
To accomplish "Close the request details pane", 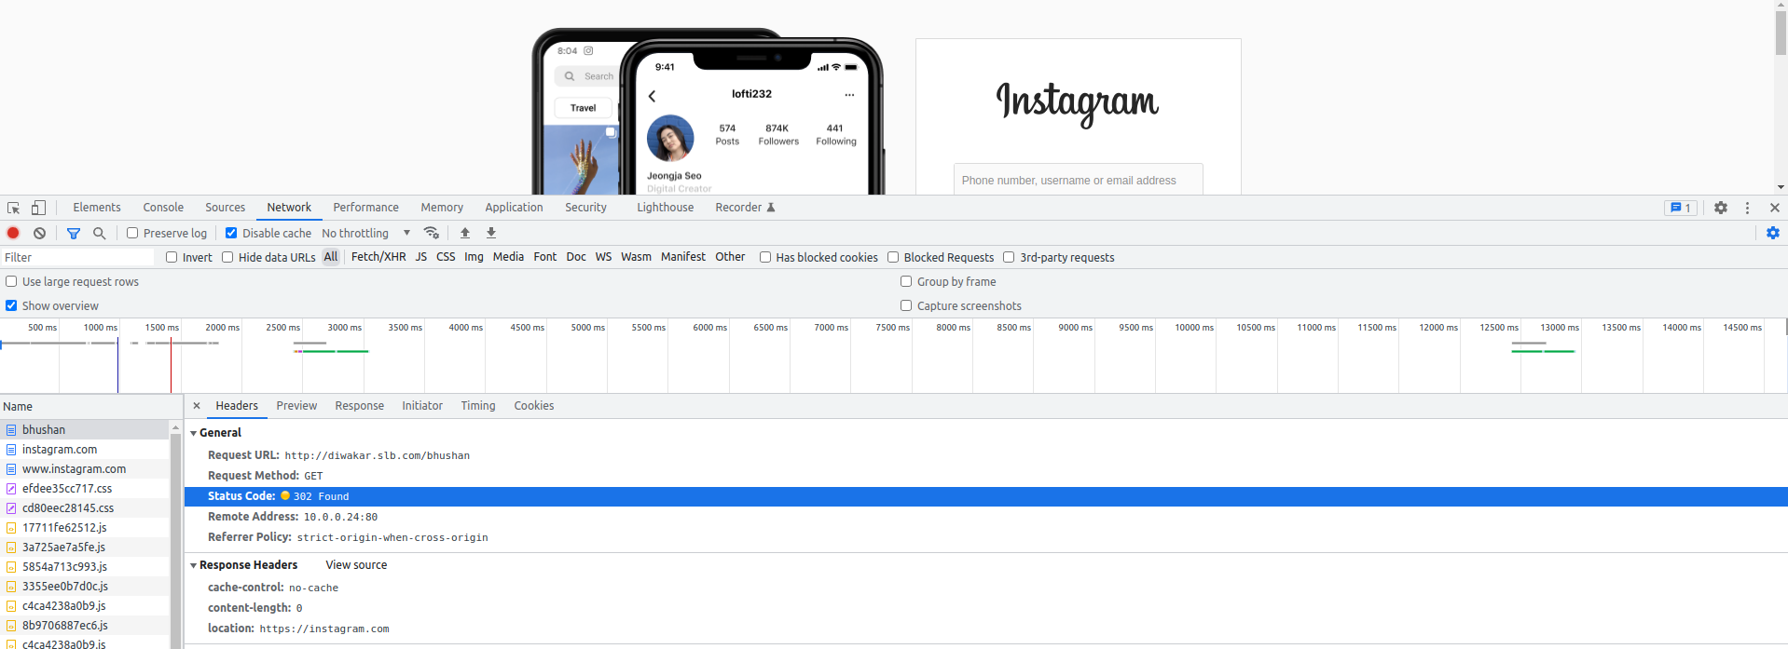I will tap(197, 405).
